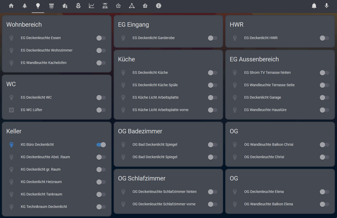
Task: Switch on KG Deckenleuchte Abst. Raum
Action: click(101, 157)
